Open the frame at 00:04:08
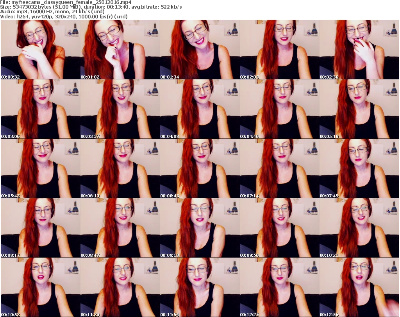 [x=200, y=109]
